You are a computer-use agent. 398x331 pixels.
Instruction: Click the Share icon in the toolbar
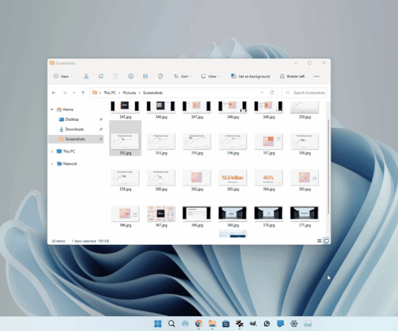coord(145,76)
